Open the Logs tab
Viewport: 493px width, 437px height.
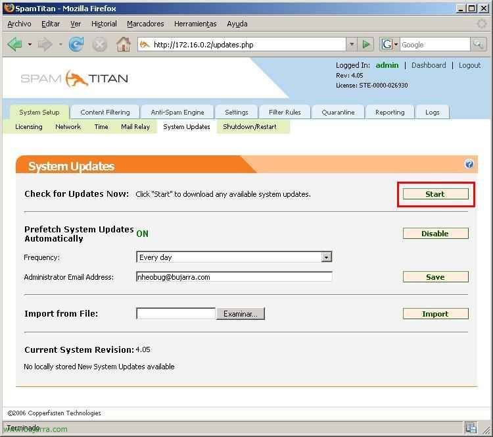tap(433, 112)
